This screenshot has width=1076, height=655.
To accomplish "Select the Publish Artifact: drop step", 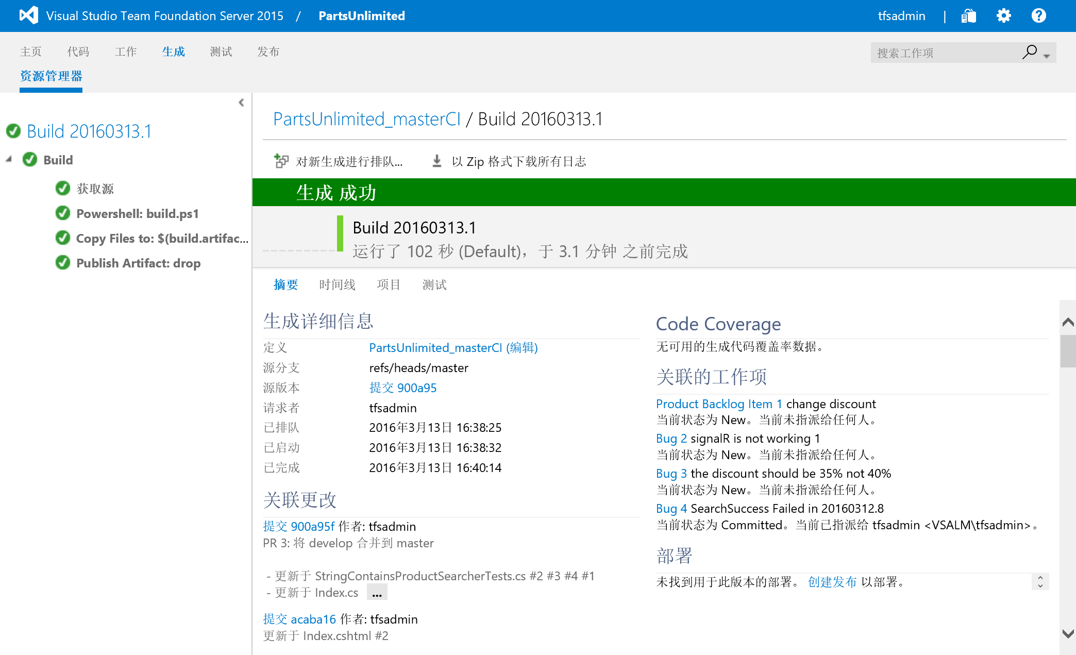I will point(139,263).
